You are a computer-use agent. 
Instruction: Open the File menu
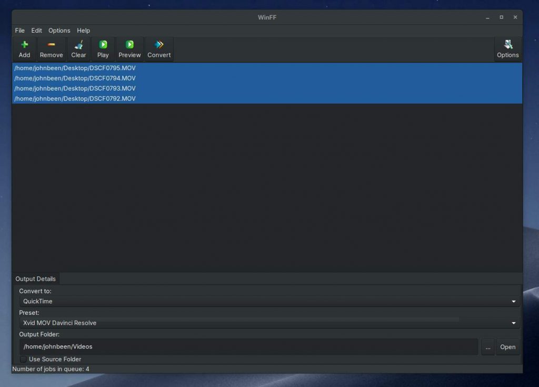[19, 31]
